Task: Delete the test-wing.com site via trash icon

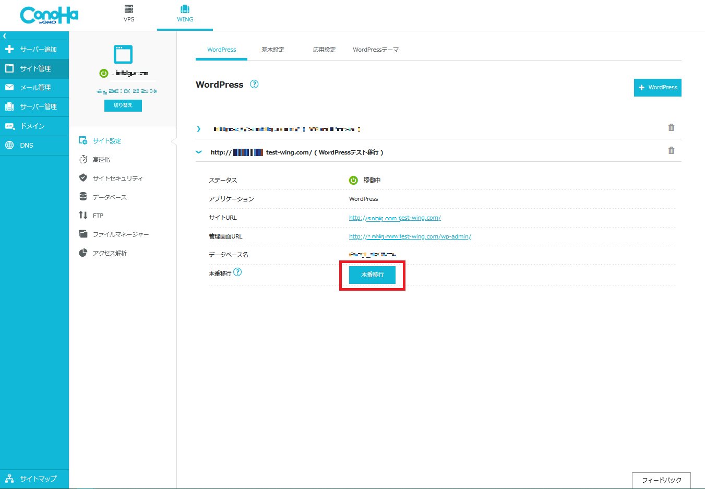Action: [x=671, y=150]
